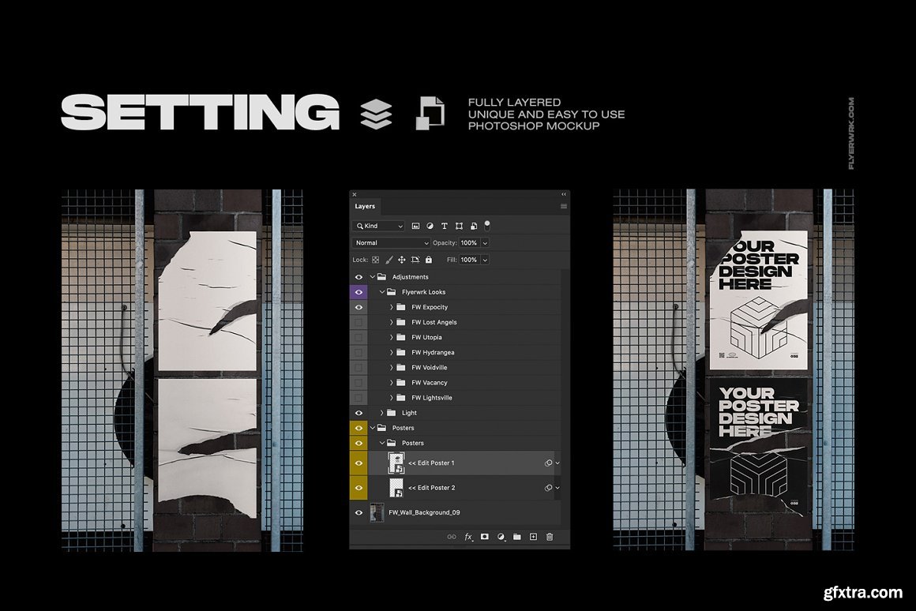Screen dimensions: 916x611
Task: Hide the FW_Wall_Background_09 layer
Action: 359,512
